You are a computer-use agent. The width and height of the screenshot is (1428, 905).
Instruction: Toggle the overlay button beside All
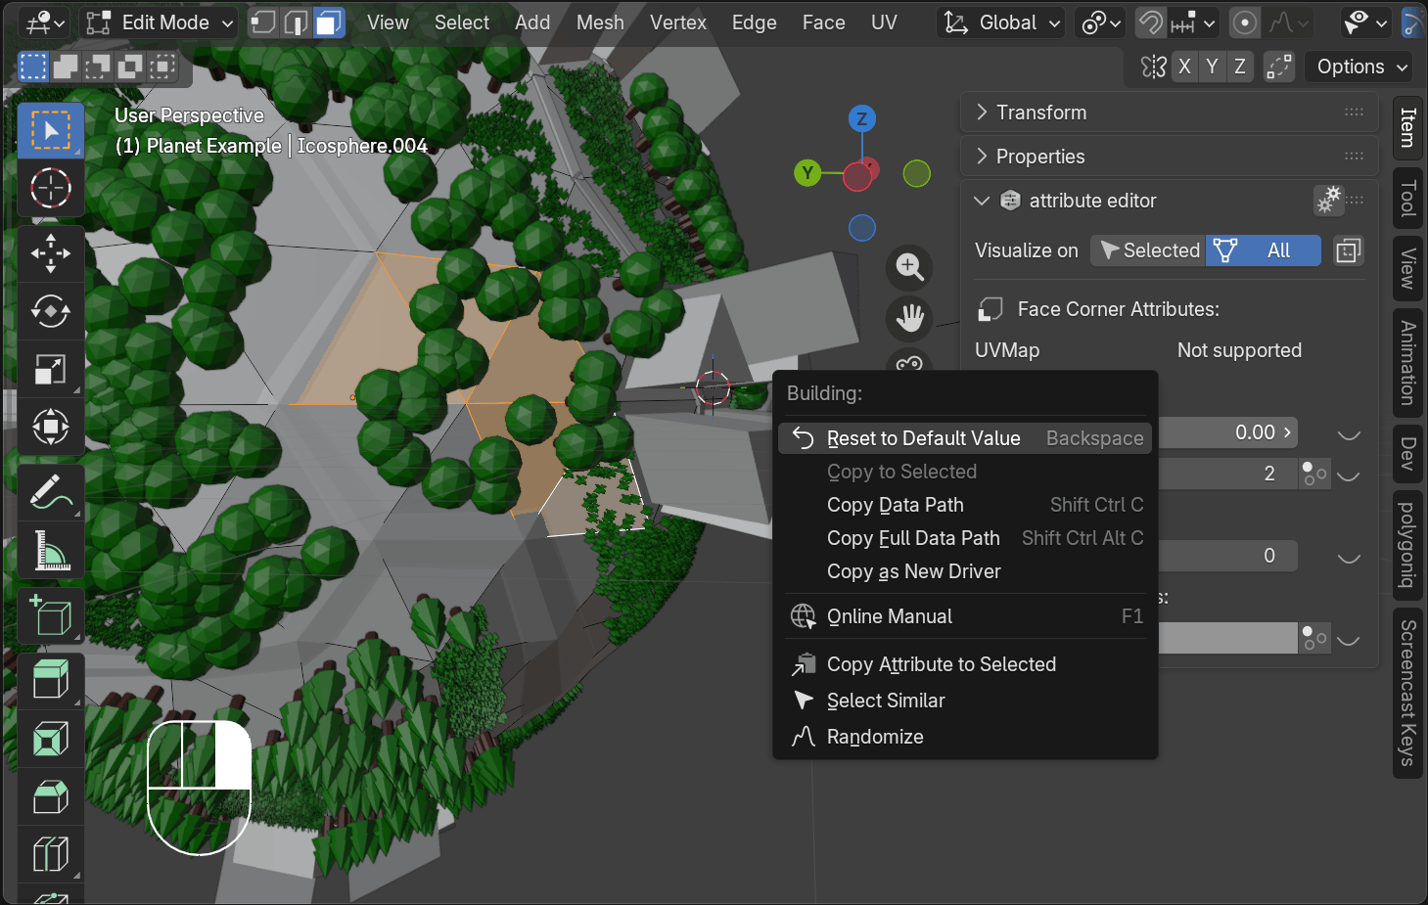(1349, 250)
